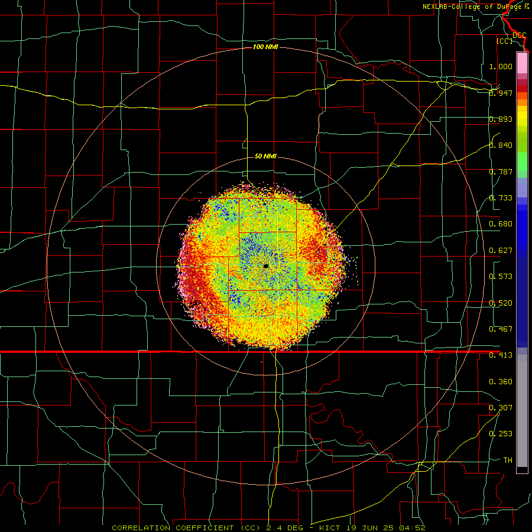Screen dimensions: 532x532
Task: Click the 0.840 scale value
Action: pyautogui.click(x=501, y=145)
